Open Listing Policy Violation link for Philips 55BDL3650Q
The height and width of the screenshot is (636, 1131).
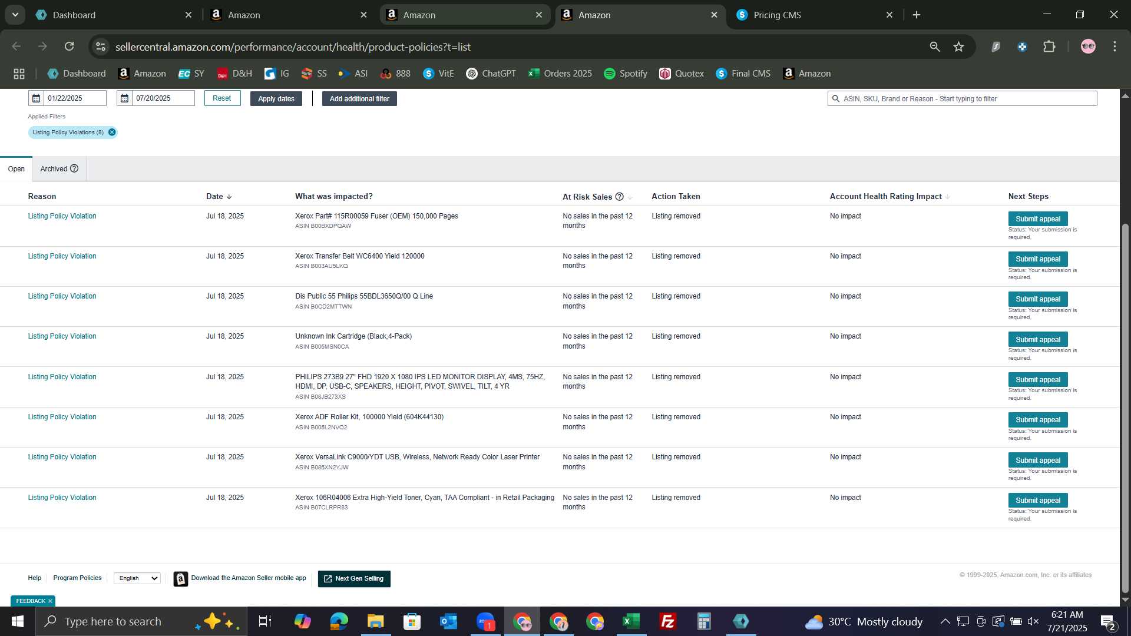tap(62, 296)
